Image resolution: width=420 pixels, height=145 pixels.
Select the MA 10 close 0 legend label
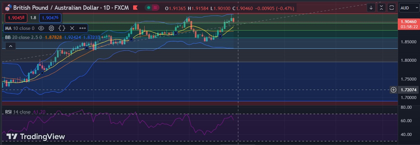(20, 28)
